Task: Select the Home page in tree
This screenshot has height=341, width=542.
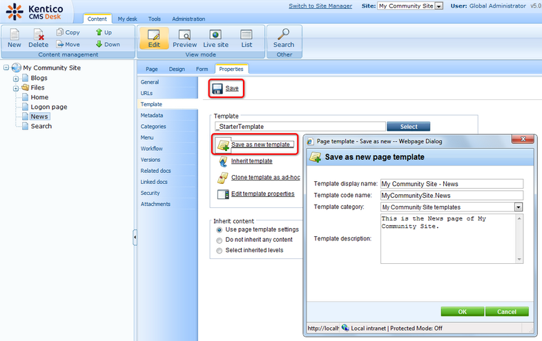Action: (39, 97)
